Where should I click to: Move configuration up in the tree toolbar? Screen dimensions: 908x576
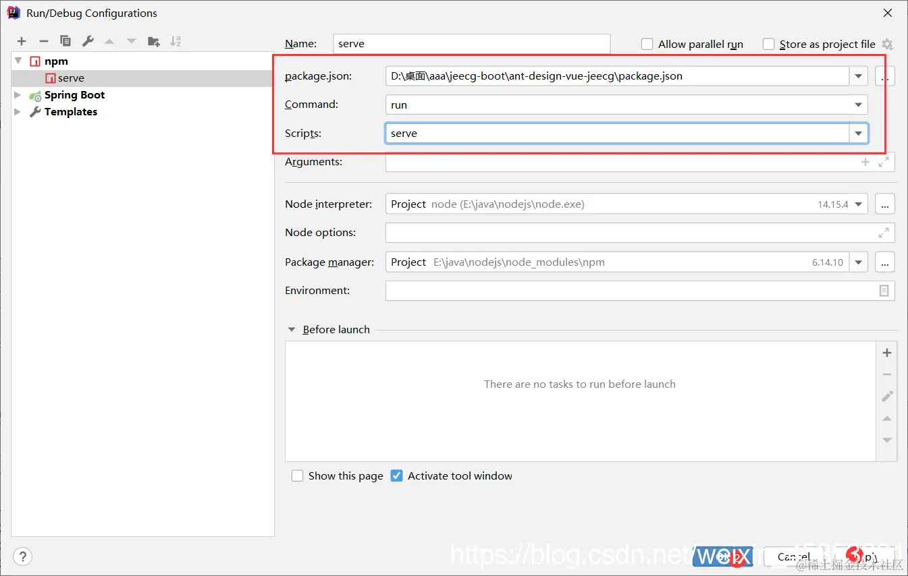(109, 42)
